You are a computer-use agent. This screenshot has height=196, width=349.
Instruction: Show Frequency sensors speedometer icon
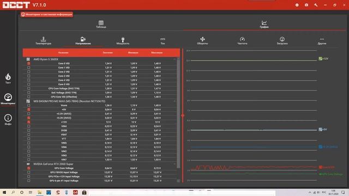(242, 39)
